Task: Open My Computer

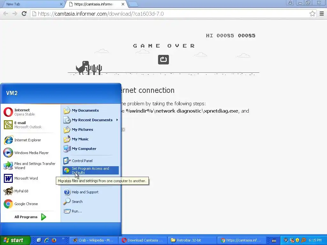Action: (x=91, y=149)
